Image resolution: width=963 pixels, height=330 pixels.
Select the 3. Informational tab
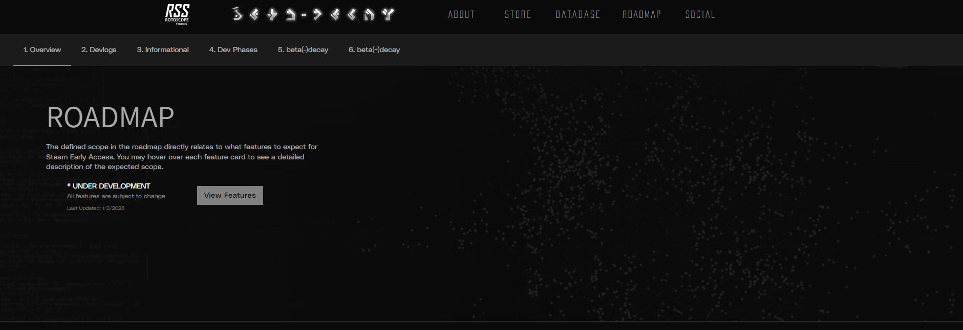click(x=163, y=50)
